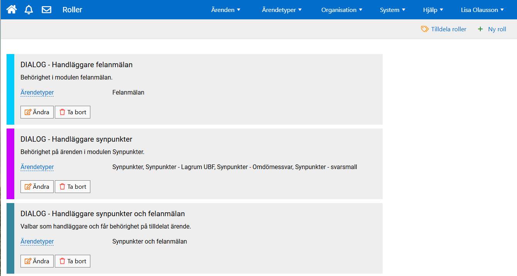Click the green plus Ny roll icon
517x276 pixels.
[480, 29]
